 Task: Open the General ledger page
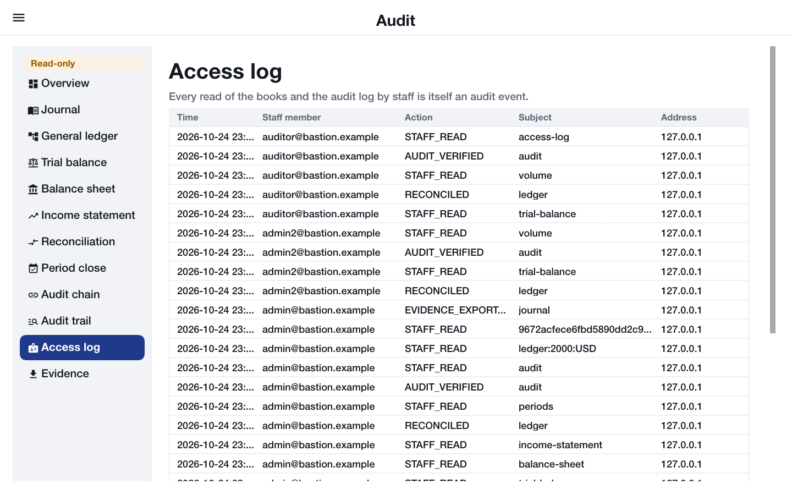coord(82,136)
